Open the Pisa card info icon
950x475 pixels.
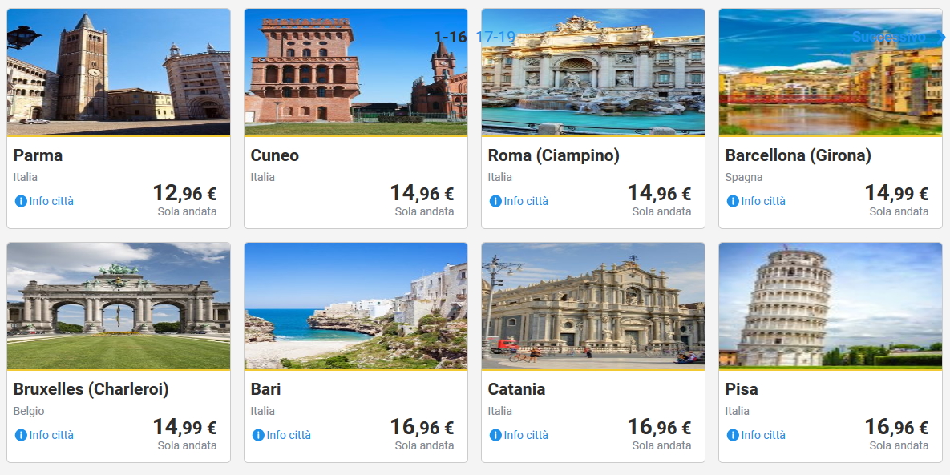(x=733, y=435)
